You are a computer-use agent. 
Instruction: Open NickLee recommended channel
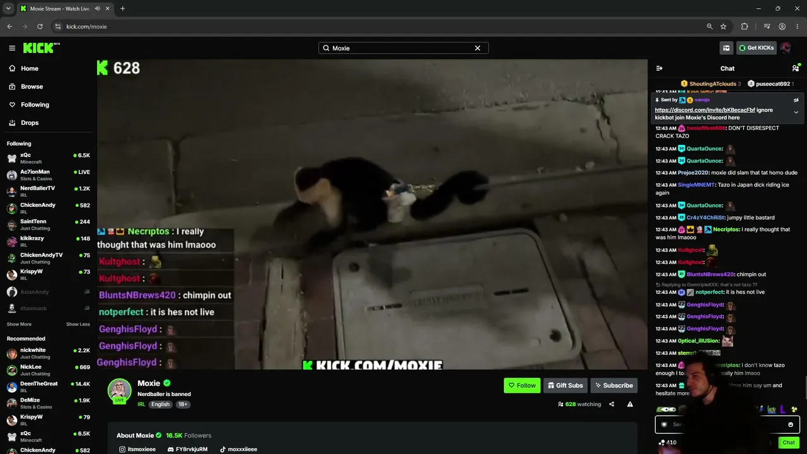point(49,370)
